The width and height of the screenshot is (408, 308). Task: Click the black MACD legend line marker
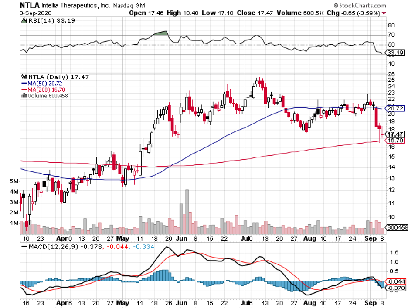(x=24, y=247)
